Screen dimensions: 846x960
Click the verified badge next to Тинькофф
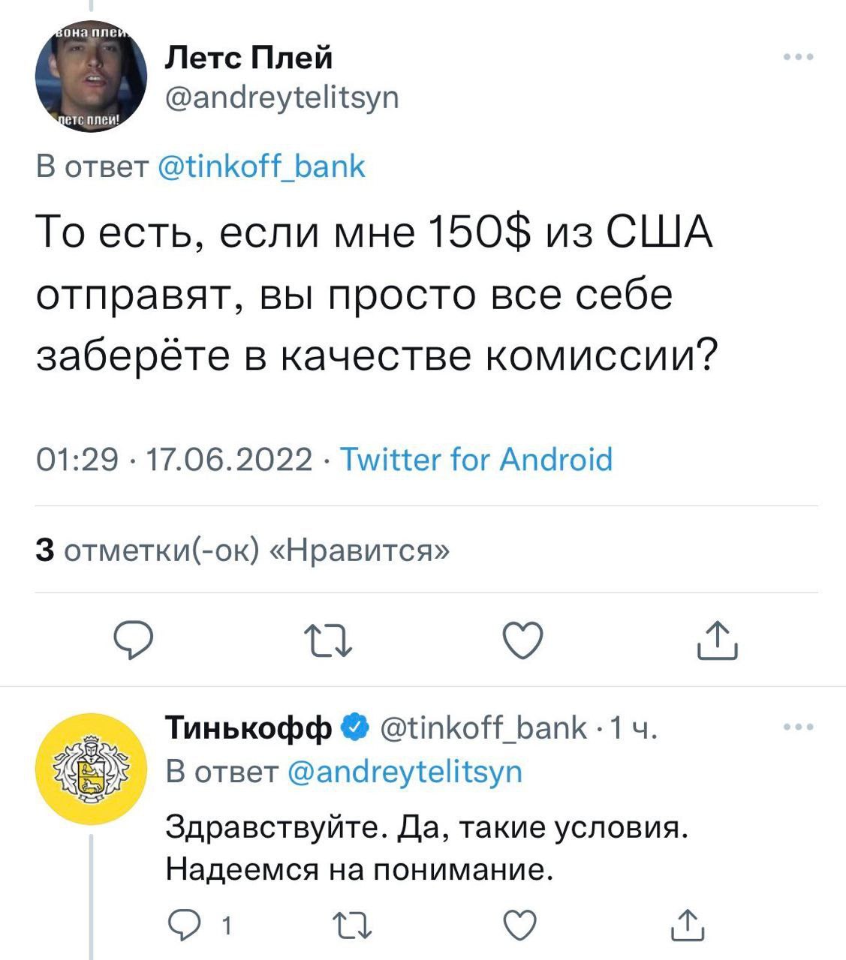pyautogui.click(x=353, y=726)
